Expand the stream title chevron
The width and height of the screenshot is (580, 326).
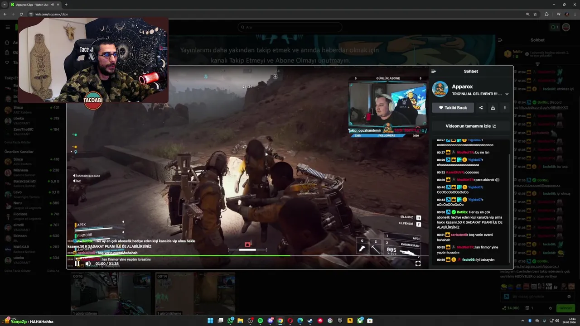507,94
